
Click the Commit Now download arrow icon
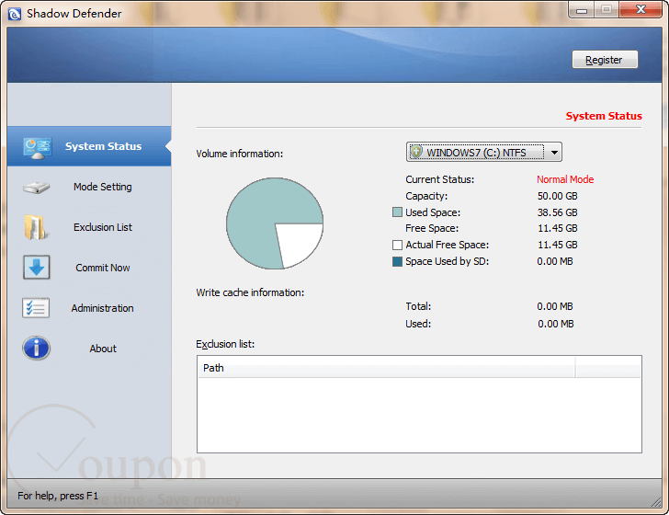pyautogui.click(x=36, y=268)
